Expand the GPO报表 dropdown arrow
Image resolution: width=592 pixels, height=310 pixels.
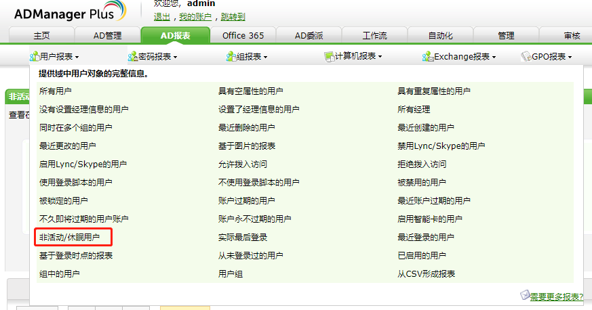pyautogui.click(x=570, y=58)
